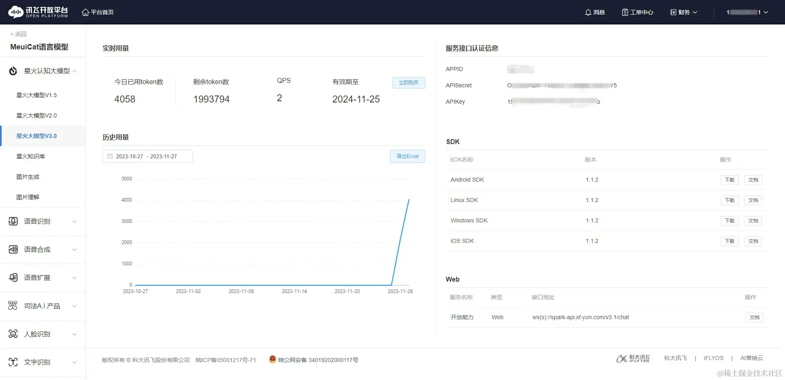This screenshot has height=380, width=785.
Task: Expand the 语音识别 section chevron
Action: tap(74, 222)
